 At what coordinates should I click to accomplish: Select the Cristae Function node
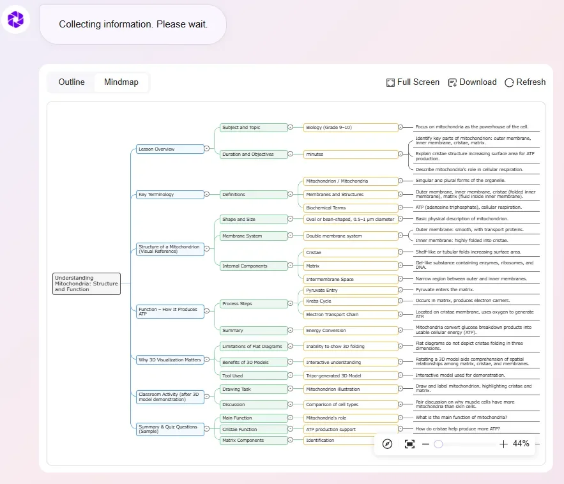(254, 429)
